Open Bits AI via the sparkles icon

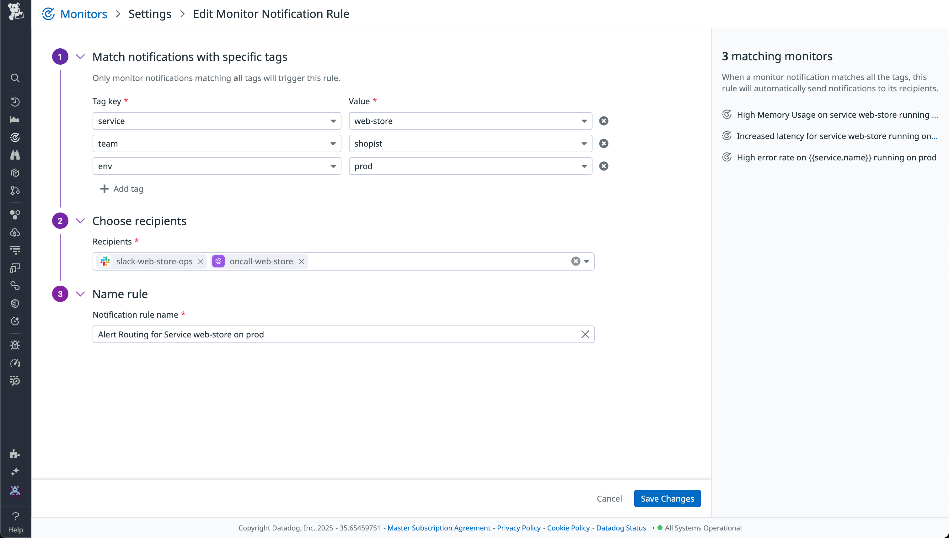15,471
